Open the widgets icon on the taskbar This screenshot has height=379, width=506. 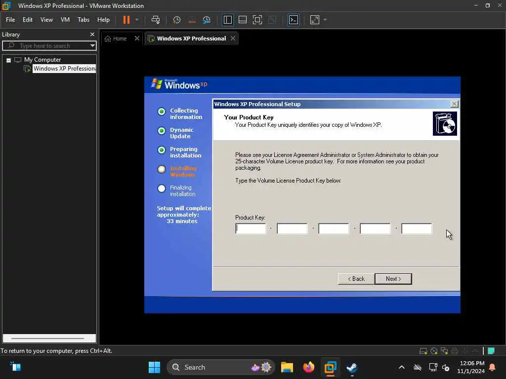pos(15,367)
